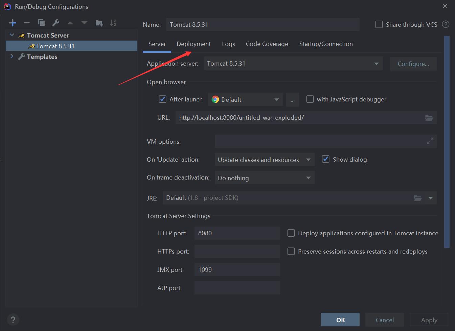Open the help question mark at bottom left

(13, 320)
